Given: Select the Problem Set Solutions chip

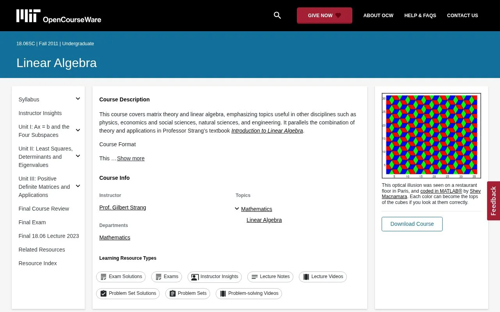Looking at the screenshot, I should [x=128, y=294].
